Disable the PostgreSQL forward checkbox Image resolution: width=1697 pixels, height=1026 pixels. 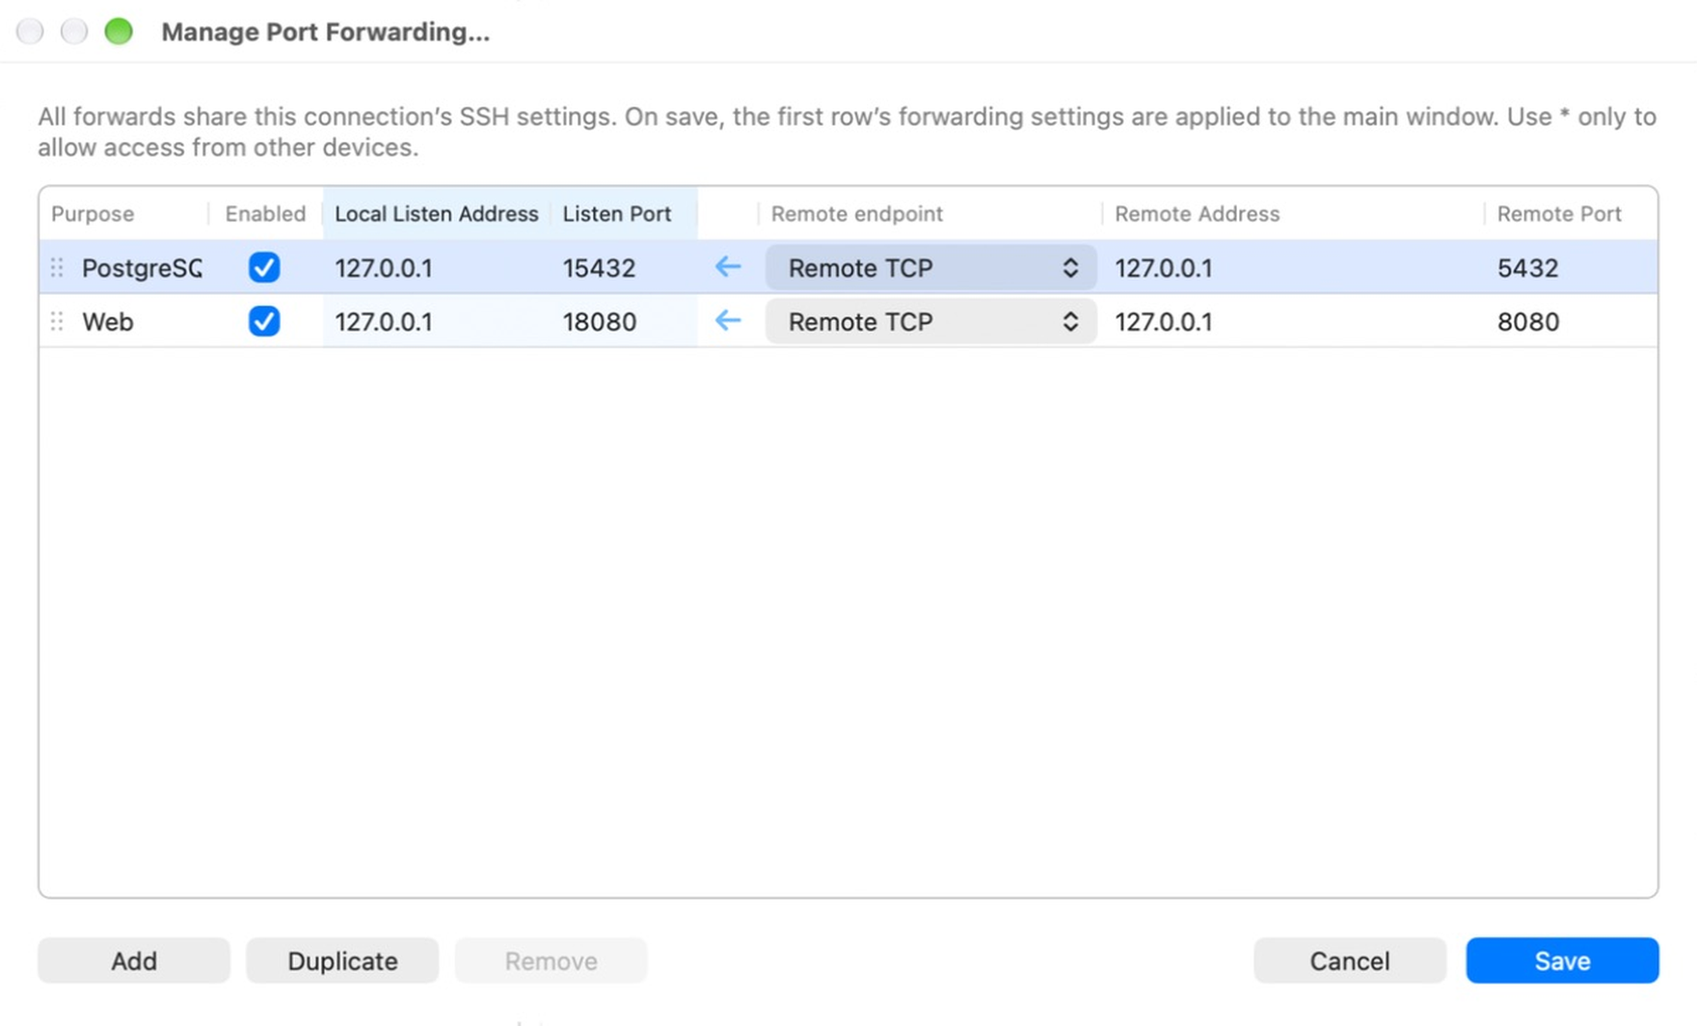[264, 267]
